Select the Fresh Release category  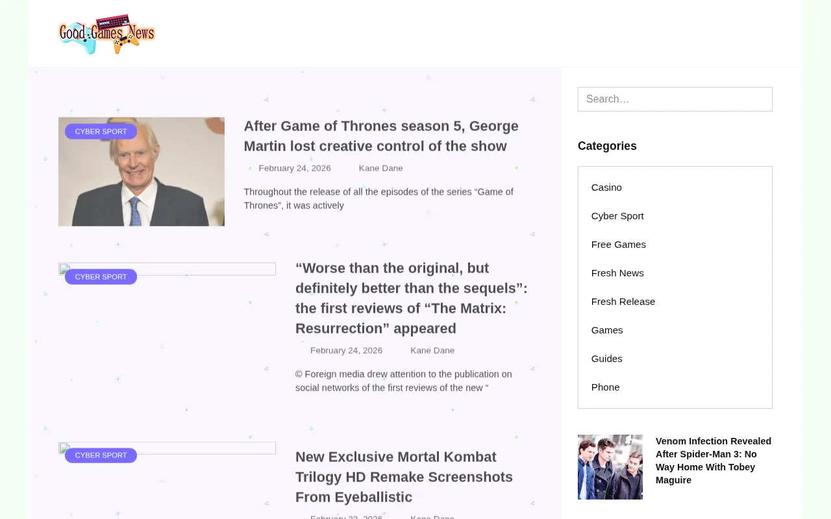coord(623,301)
